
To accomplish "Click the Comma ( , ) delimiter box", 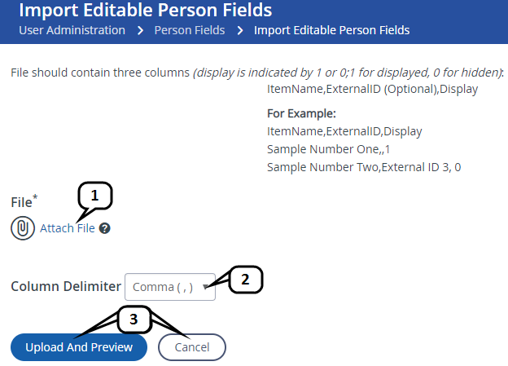I will (163, 287).
